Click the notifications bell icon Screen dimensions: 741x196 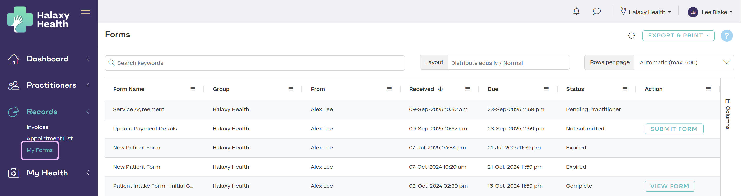pyautogui.click(x=576, y=11)
